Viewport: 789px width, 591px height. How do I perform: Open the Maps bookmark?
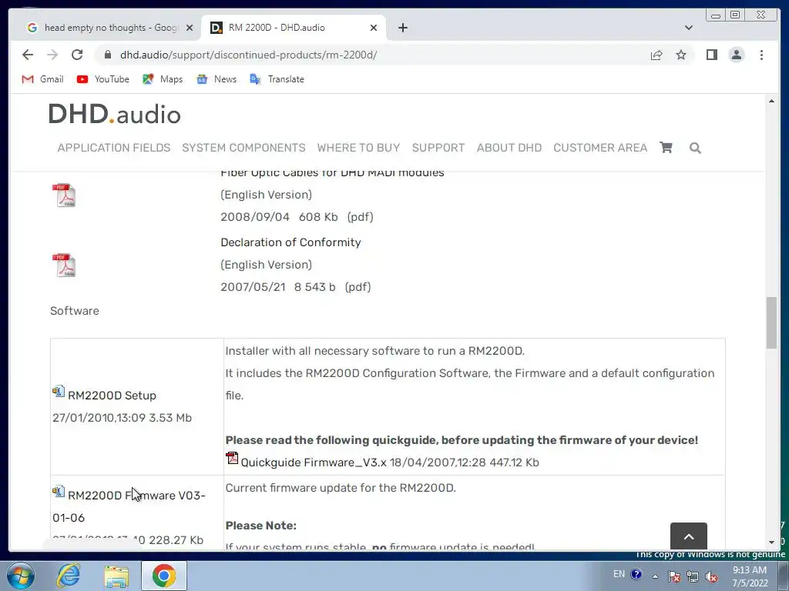pyautogui.click(x=163, y=79)
